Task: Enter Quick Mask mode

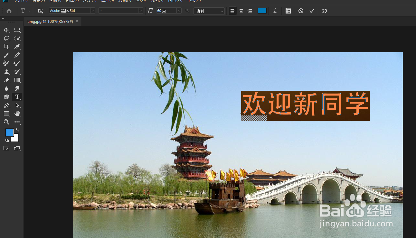Action: [6, 148]
